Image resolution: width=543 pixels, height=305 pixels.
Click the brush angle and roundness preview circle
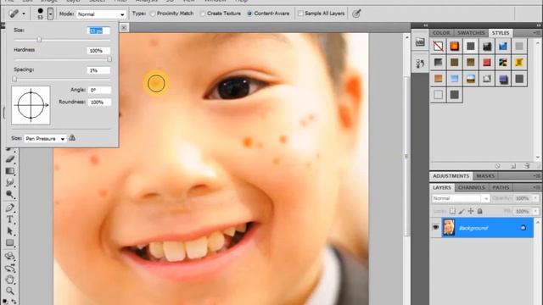pos(31,105)
